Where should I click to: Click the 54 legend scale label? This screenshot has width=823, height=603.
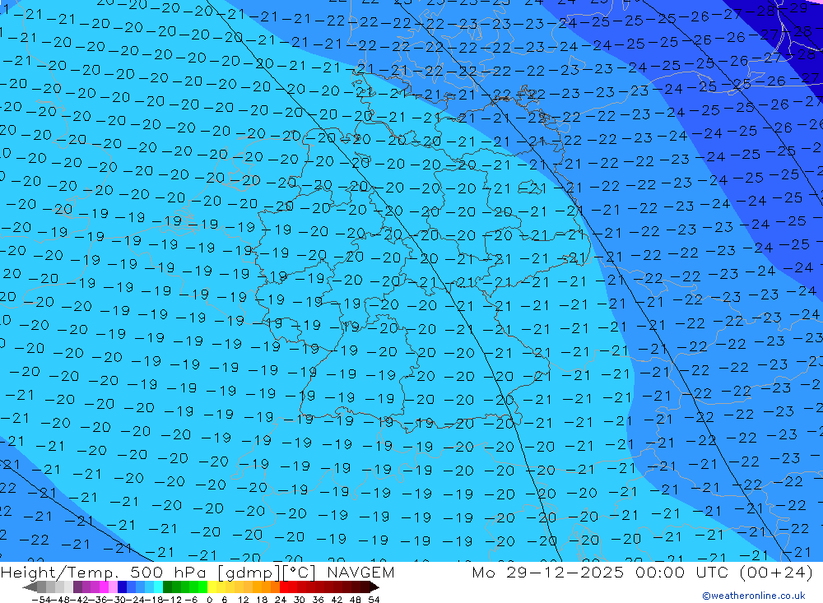point(374,600)
